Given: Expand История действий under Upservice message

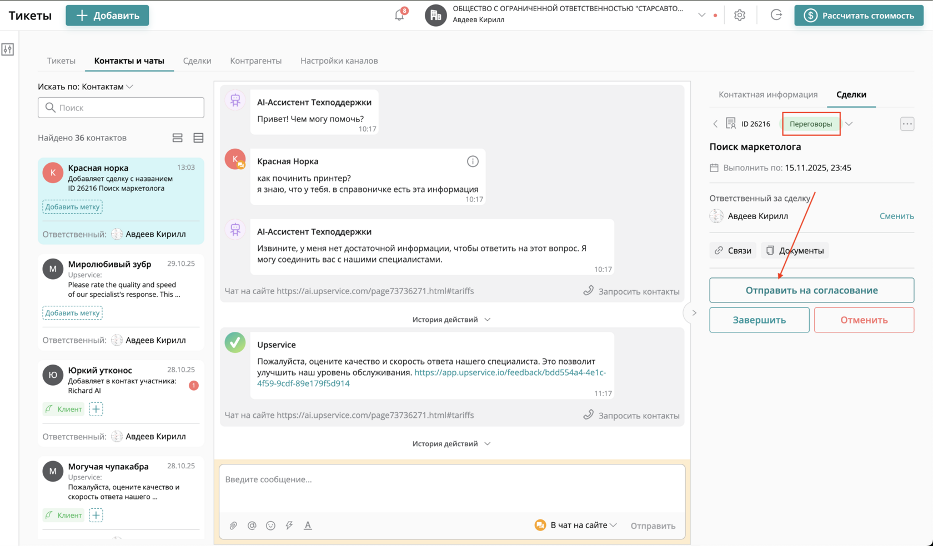Looking at the screenshot, I should [452, 443].
